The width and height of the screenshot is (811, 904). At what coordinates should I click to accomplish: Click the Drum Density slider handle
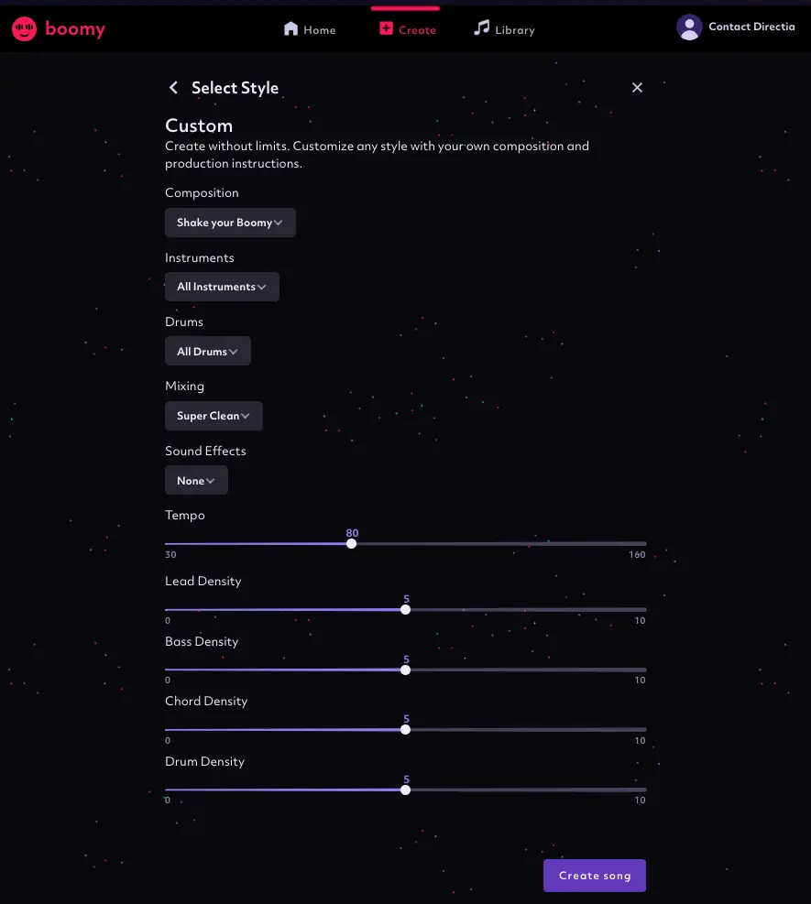tap(405, 790)
